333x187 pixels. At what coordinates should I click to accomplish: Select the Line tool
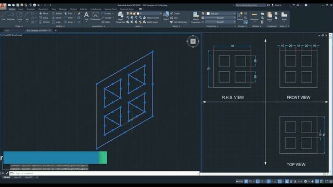3,16
